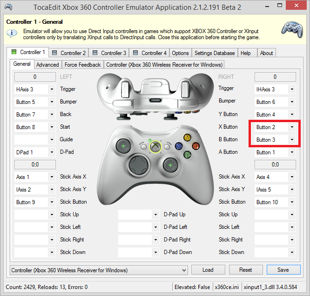Click the Load button

pyautogui.click(x=208, y=270)
